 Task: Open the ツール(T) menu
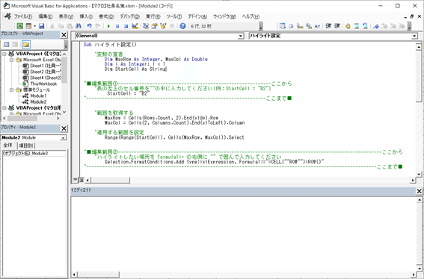[x=174, y=16]
